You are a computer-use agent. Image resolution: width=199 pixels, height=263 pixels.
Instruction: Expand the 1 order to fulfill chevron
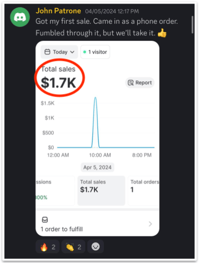pos(150,224)
